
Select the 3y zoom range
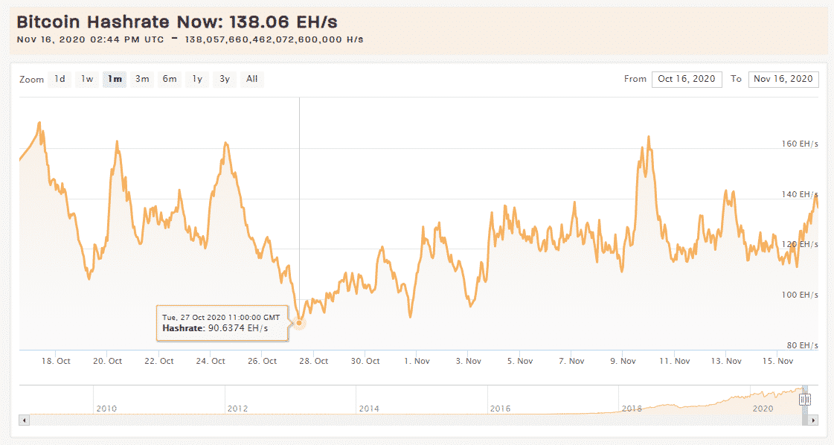224,79
